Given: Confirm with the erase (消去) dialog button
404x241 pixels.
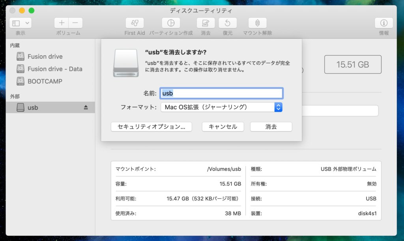Looking at the screenshot, I should [271, 127].
